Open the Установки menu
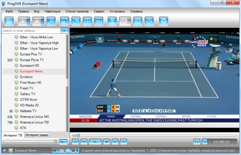 pyautogui.click(x=117, y=11)
